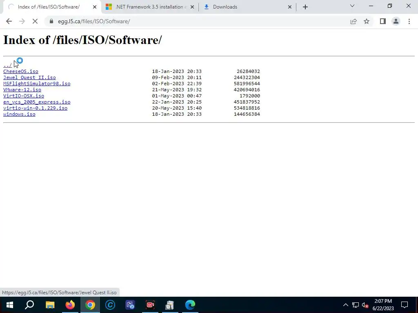This screenshot has height=313, width=418.
Task: Stop loading the current page
Action: coord(35,21)
